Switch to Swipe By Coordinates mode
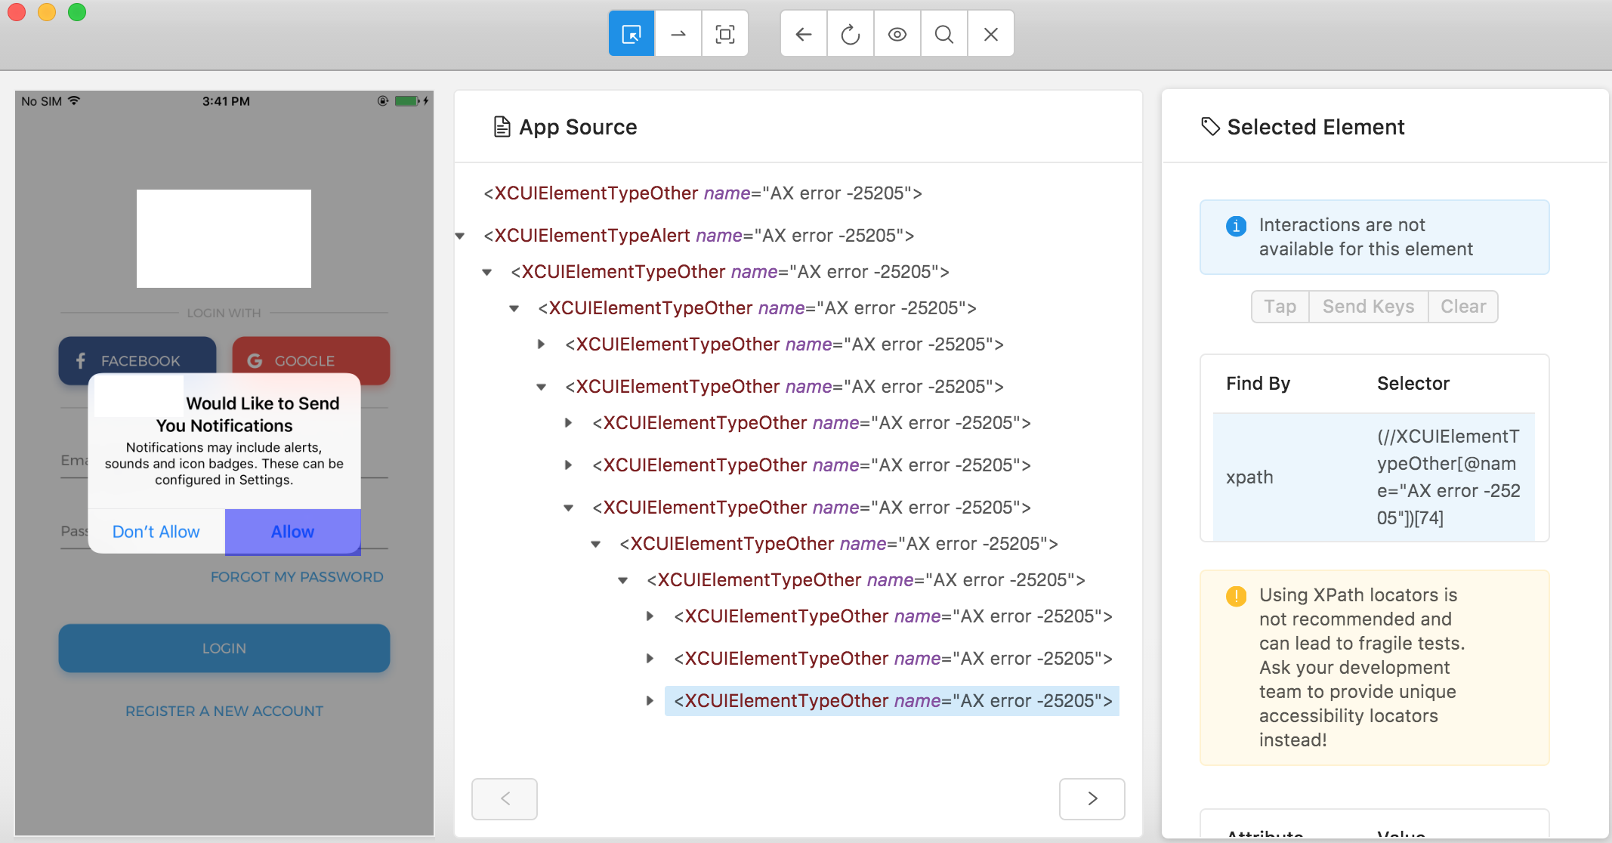The image size is (1612, 843). 678,34
